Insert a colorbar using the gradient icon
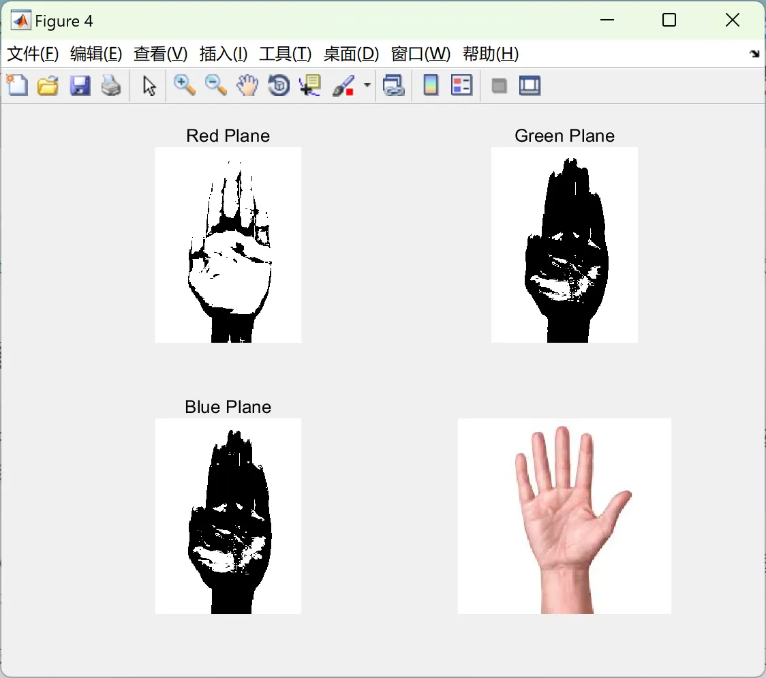Image resolution: width=766 pixels, height=678 pixels. (431, 86)
